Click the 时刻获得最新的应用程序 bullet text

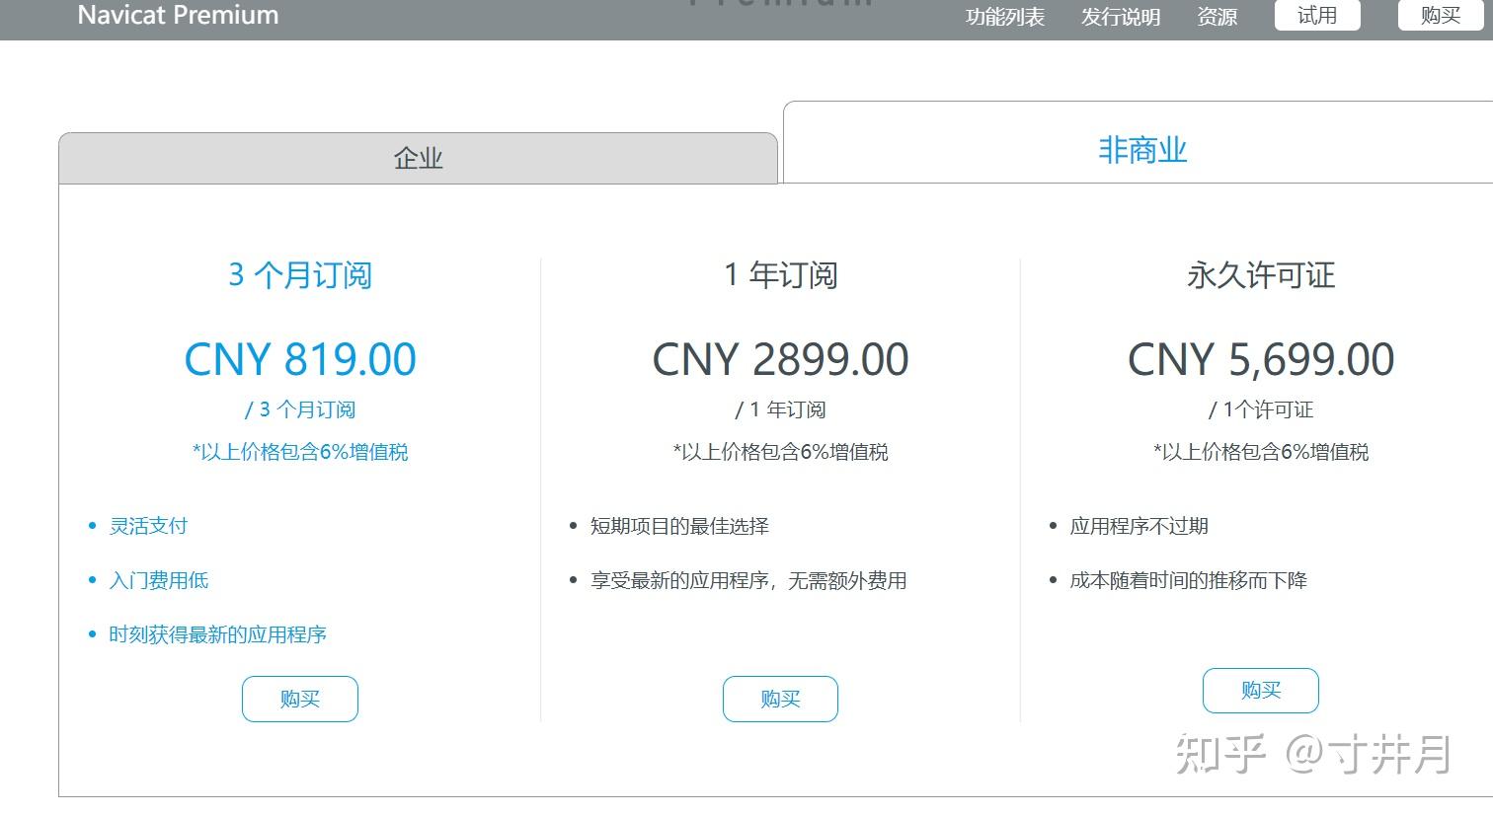(x=217, y=634)
